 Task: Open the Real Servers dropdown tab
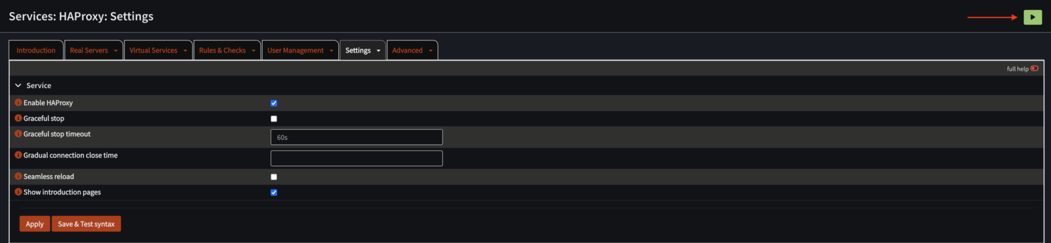coord(93,50)
